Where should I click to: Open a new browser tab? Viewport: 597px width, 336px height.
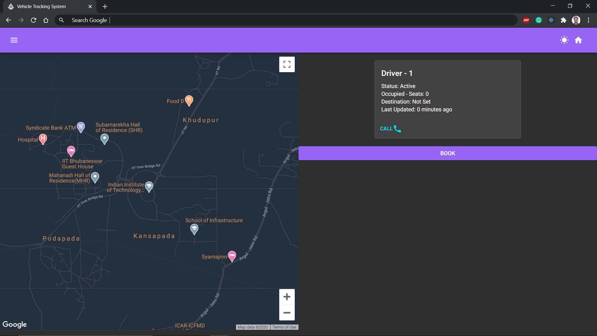105,7
